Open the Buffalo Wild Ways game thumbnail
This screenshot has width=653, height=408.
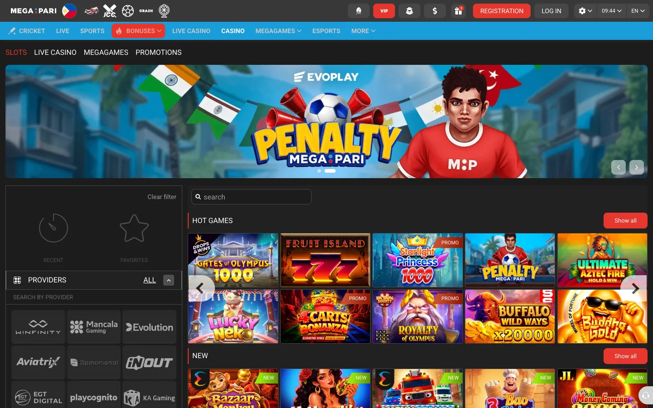[x=510, y=316]
